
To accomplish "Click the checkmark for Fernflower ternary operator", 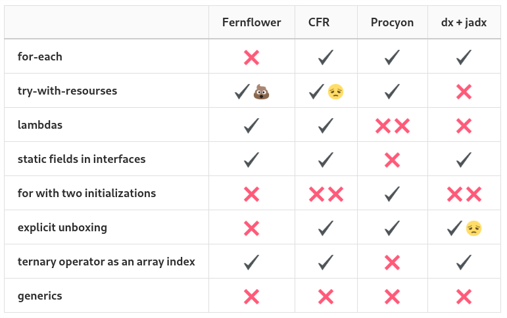I will click(x=252, y=262).
